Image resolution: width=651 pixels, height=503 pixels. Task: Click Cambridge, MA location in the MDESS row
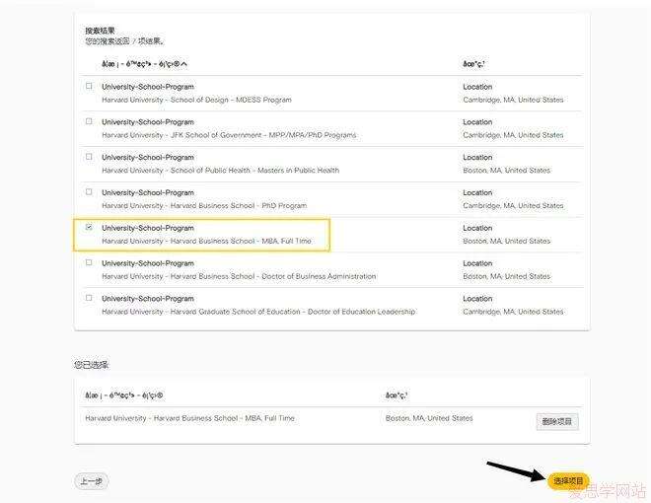513,100
